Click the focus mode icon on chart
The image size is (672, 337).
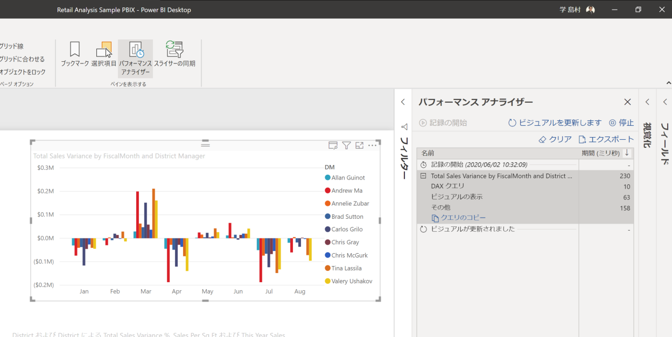pos(359,145)
